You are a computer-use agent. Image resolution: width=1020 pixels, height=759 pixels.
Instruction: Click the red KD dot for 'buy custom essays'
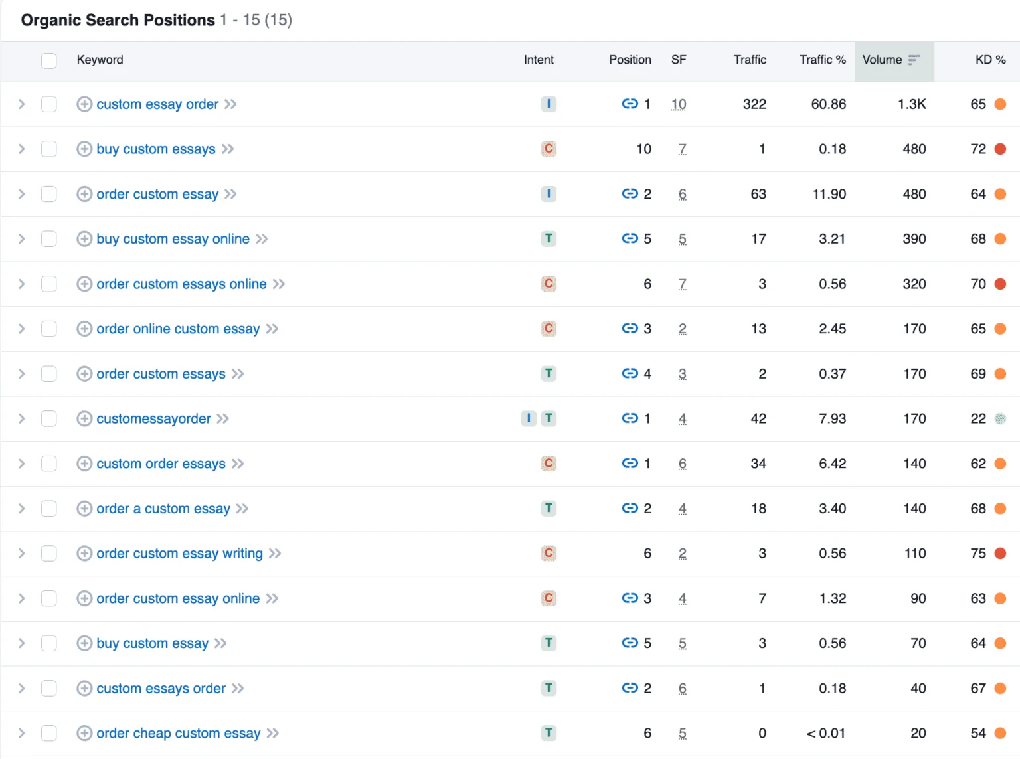click(1000, 149)
